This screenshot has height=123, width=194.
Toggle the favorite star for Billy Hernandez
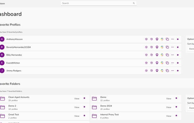click(x=178, y=55)
